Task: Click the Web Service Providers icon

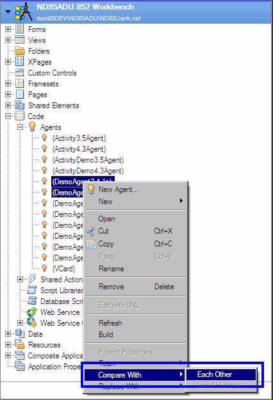Action: [x=32, y=312]
